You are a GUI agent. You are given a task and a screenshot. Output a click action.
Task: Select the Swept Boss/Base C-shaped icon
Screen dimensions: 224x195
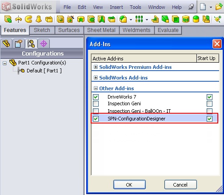[x=28, y=19]
